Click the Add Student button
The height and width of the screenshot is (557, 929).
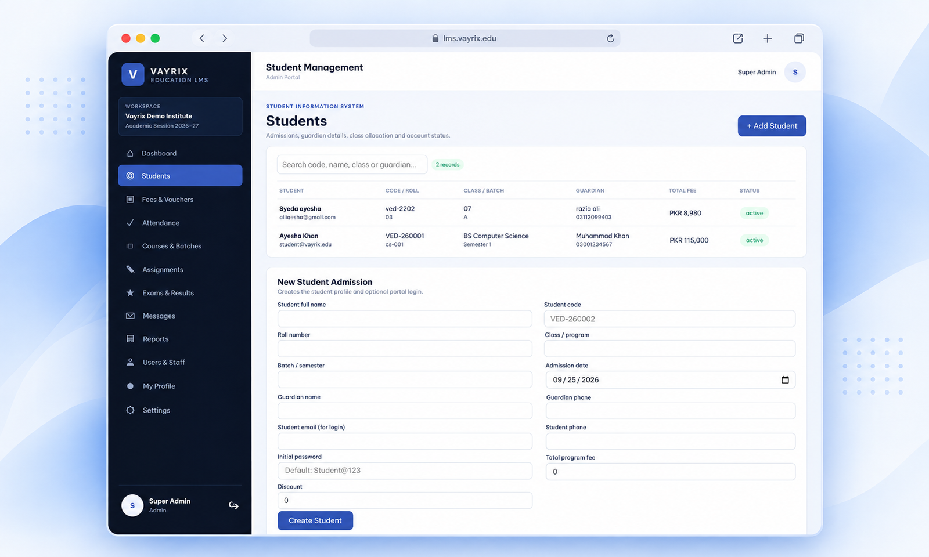[x=772, y=126]
